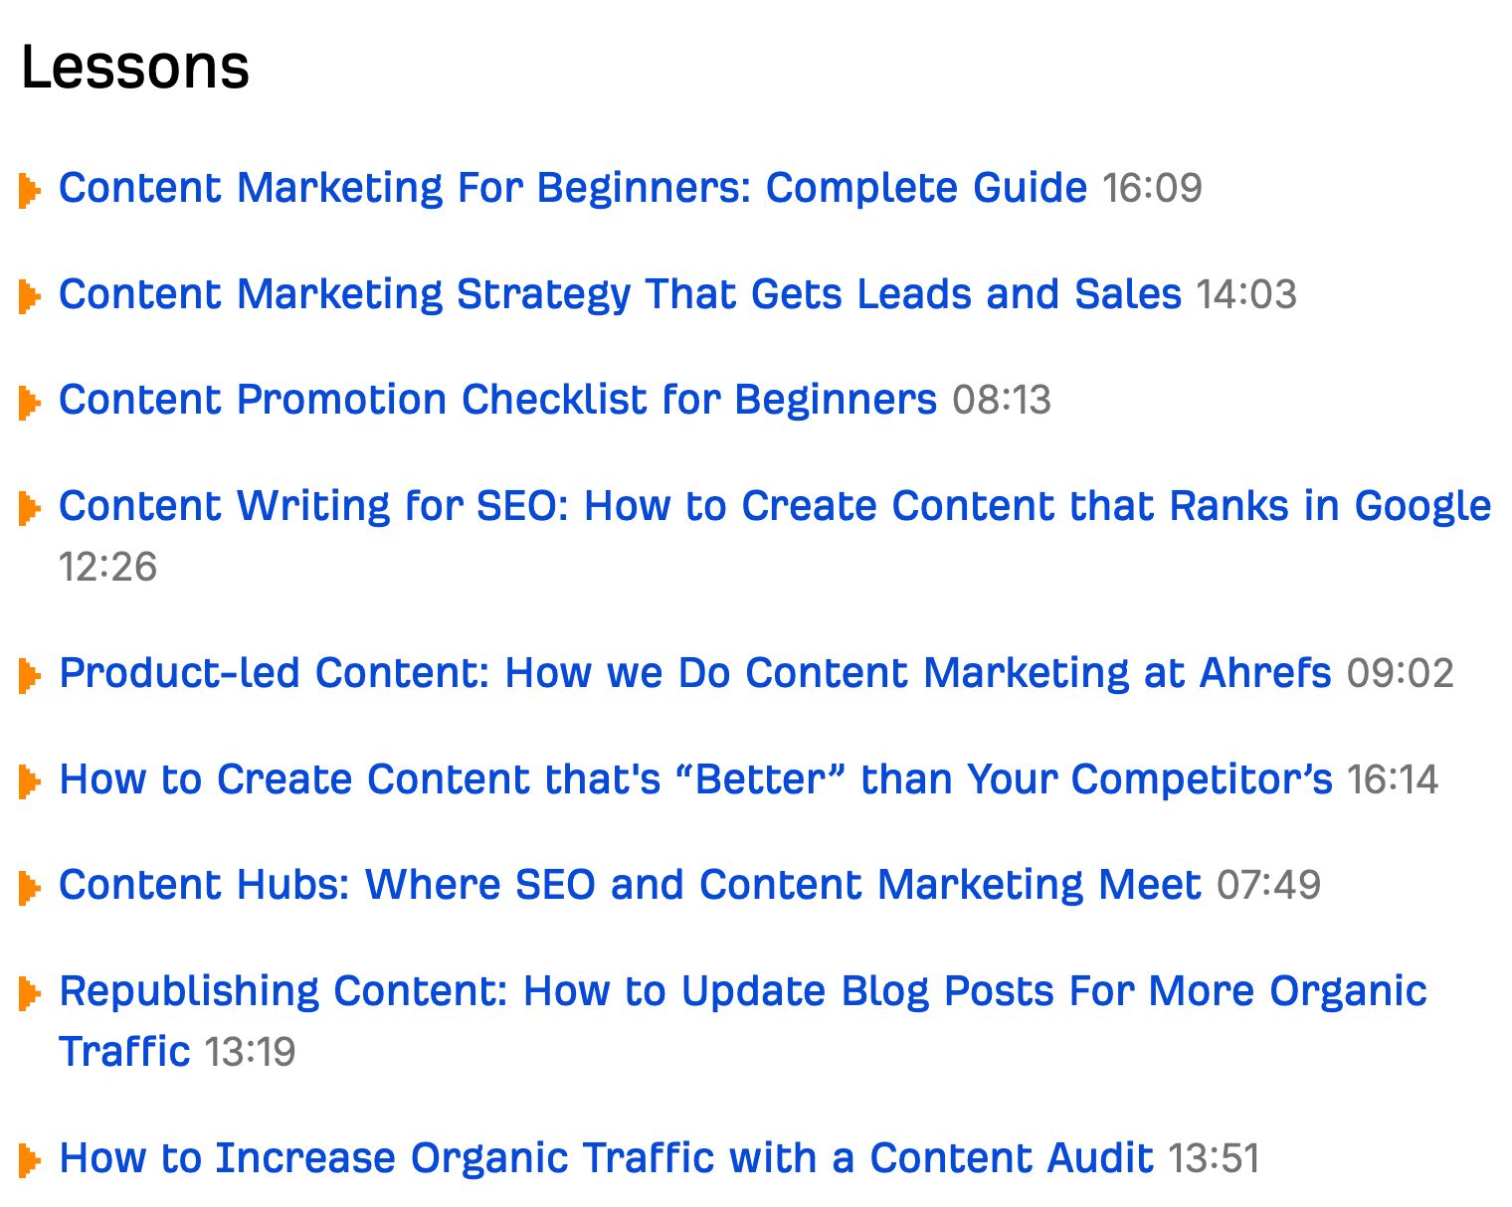
Task: Open the Content Writing for SEO lesson
Action: [x=774, y=507]
